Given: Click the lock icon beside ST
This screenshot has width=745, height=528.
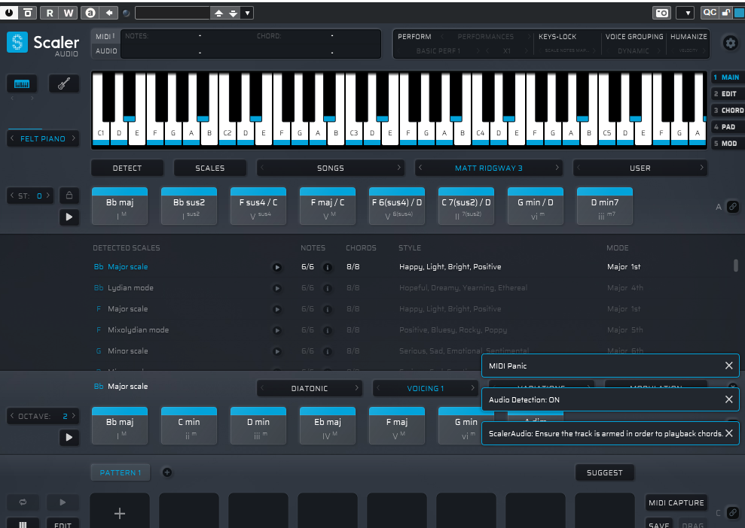Looking at the screenshot, I should [x=69, y=196].
